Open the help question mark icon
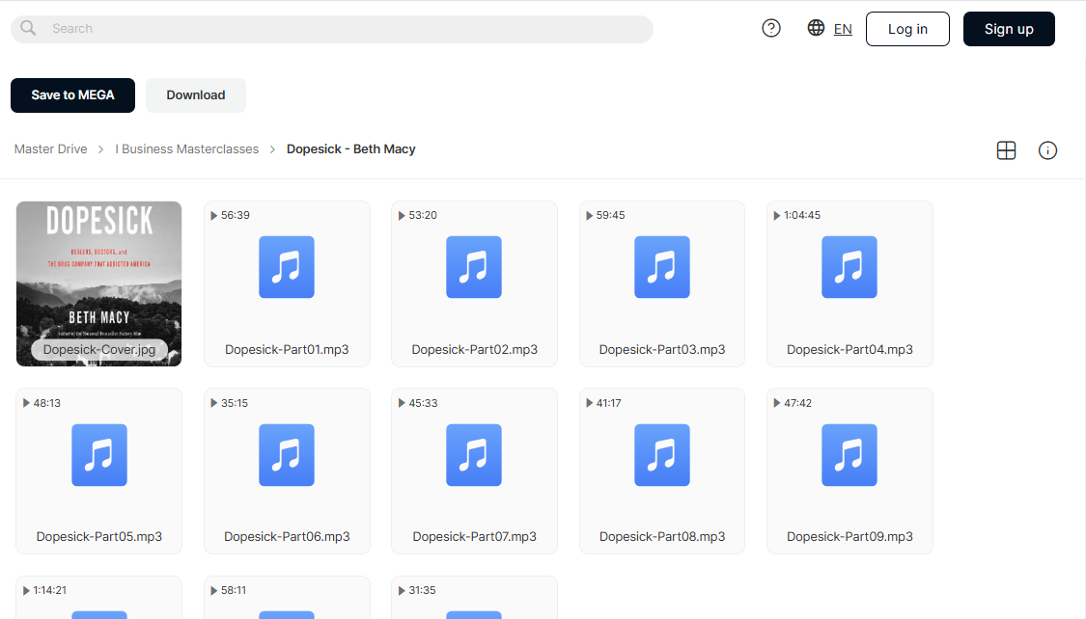The width and height of the screenshot is (1086, 619). (x=771, y=28)
